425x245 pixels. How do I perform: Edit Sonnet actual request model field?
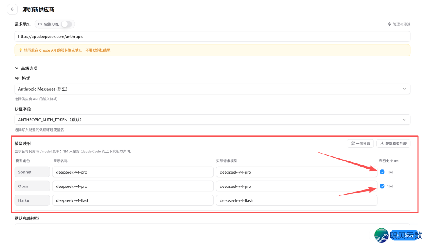(297, 172)
